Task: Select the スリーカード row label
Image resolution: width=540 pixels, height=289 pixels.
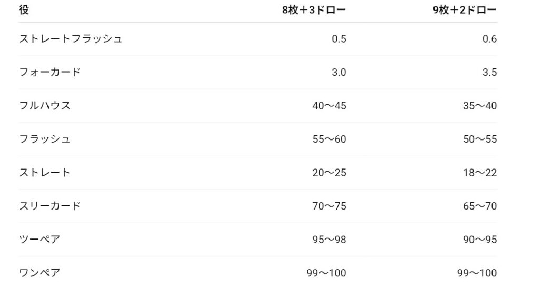Action: pos(50,206)
